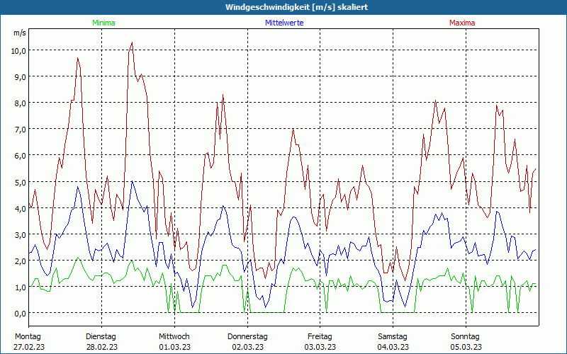Select the Sonntag day label
The image size is (567, 354).
466,336
